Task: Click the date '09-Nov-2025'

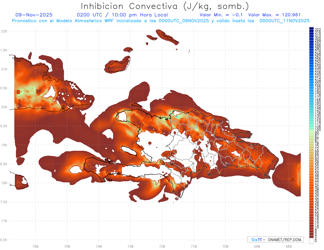Action: (x=34, y=15)
